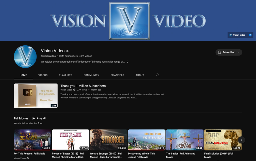Click the channel search magnifier icon

pos(157,75)
